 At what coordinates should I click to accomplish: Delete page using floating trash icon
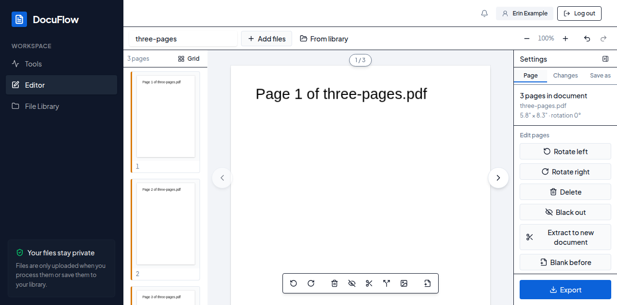[x=335, y=283]
